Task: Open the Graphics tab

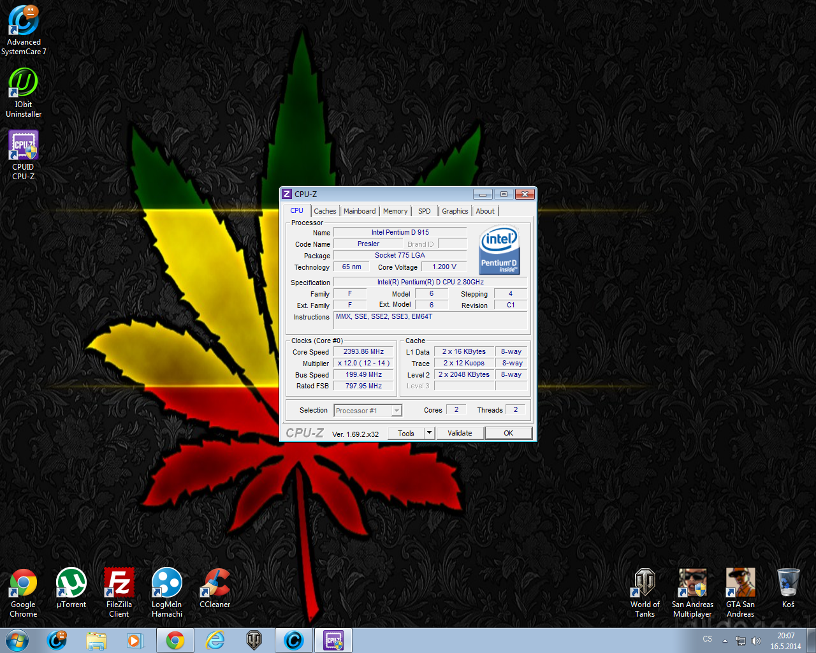Action: point(455,211)
